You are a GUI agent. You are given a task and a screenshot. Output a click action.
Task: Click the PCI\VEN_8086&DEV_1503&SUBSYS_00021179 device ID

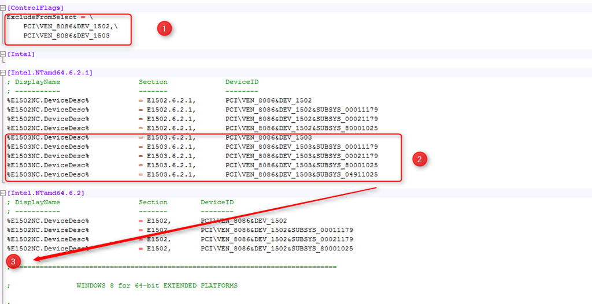coord(302,156)
